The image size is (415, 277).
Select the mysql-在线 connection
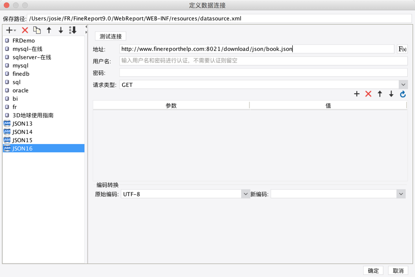click(43, 49)
